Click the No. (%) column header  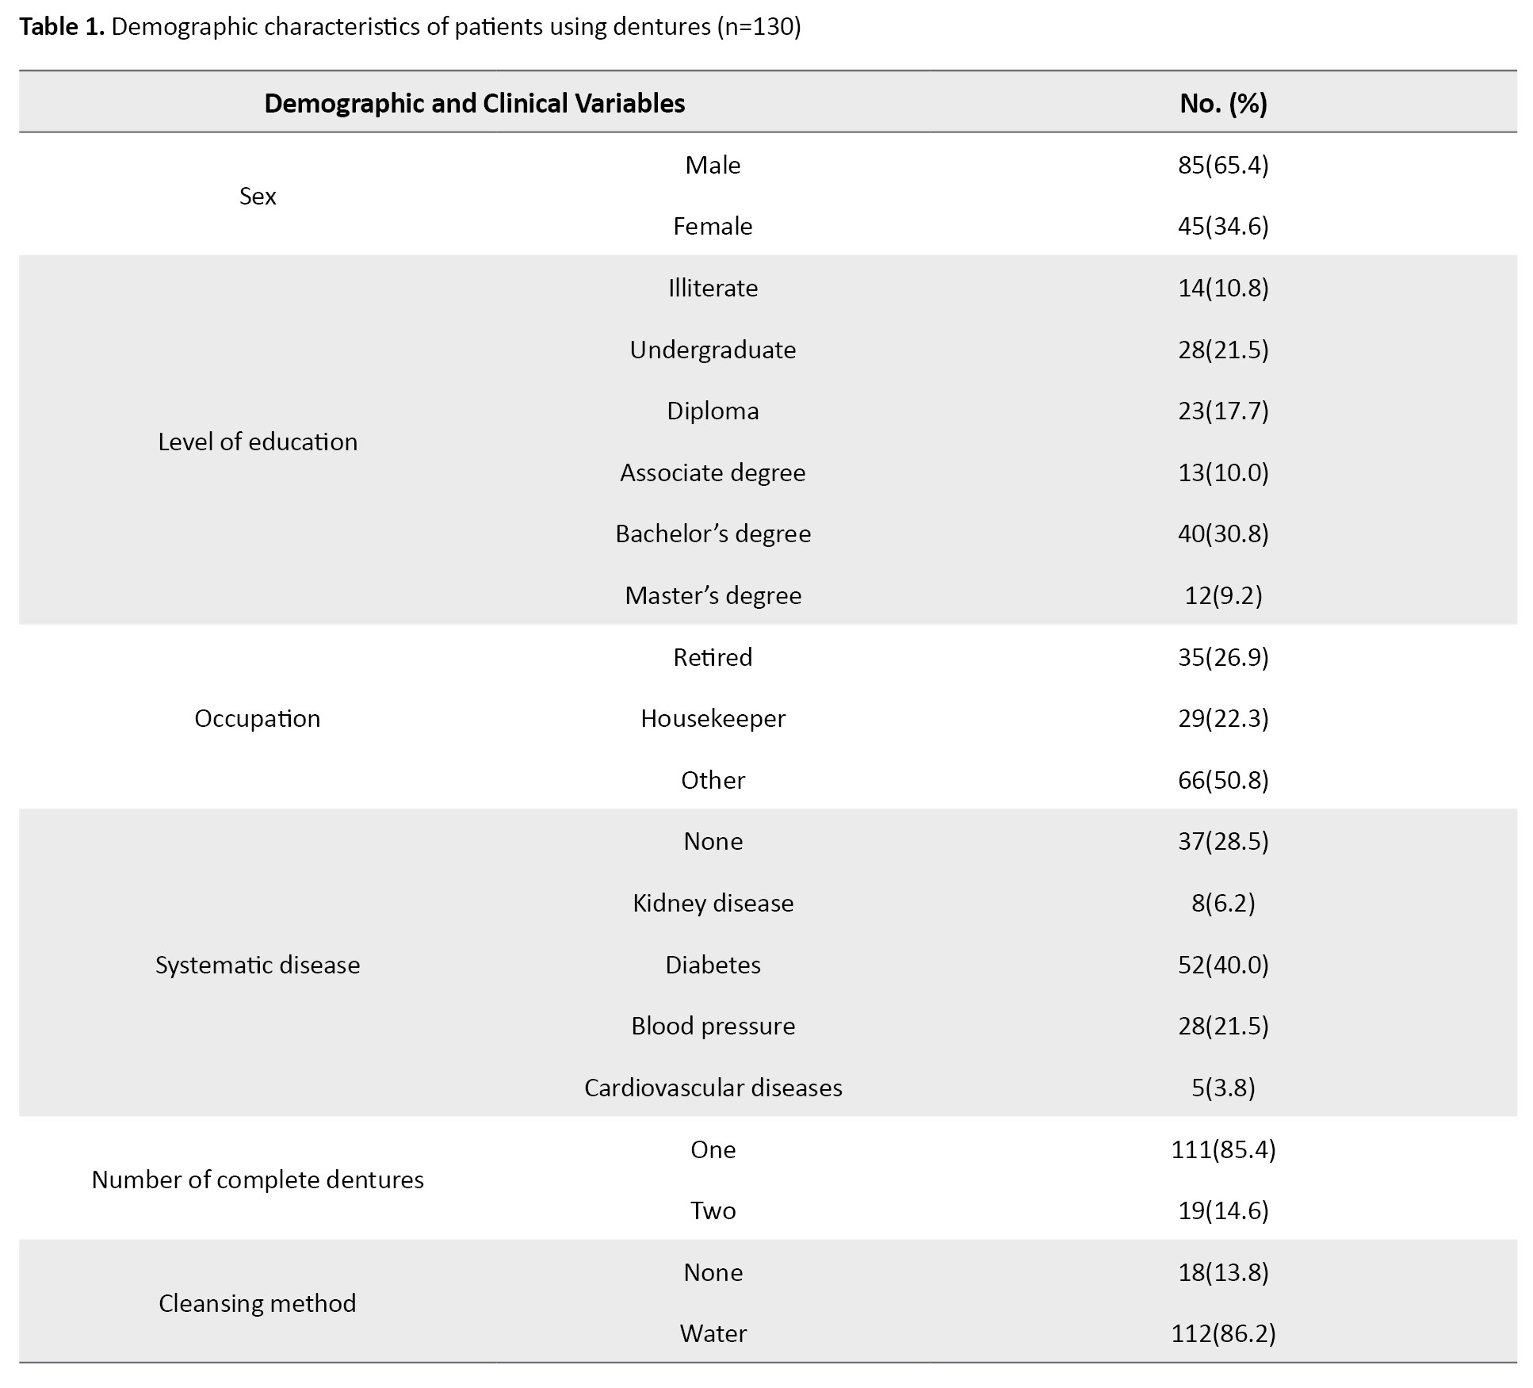[1223, 104]
